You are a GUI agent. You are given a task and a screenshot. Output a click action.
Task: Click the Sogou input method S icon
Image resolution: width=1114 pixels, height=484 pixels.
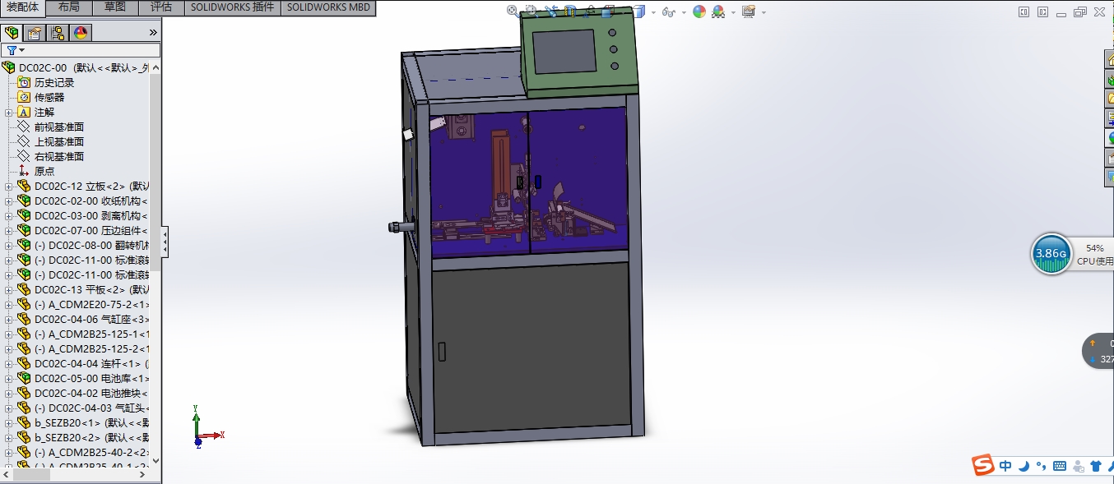982,466
